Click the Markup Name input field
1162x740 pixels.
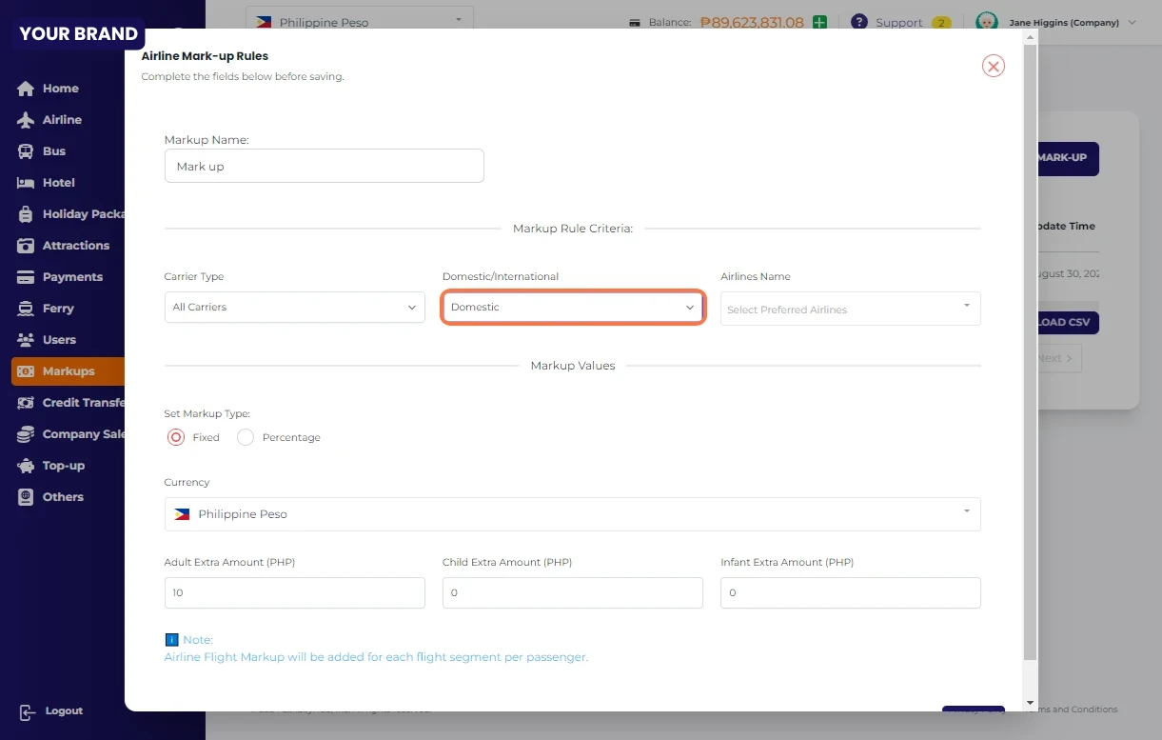click(324, 166)
